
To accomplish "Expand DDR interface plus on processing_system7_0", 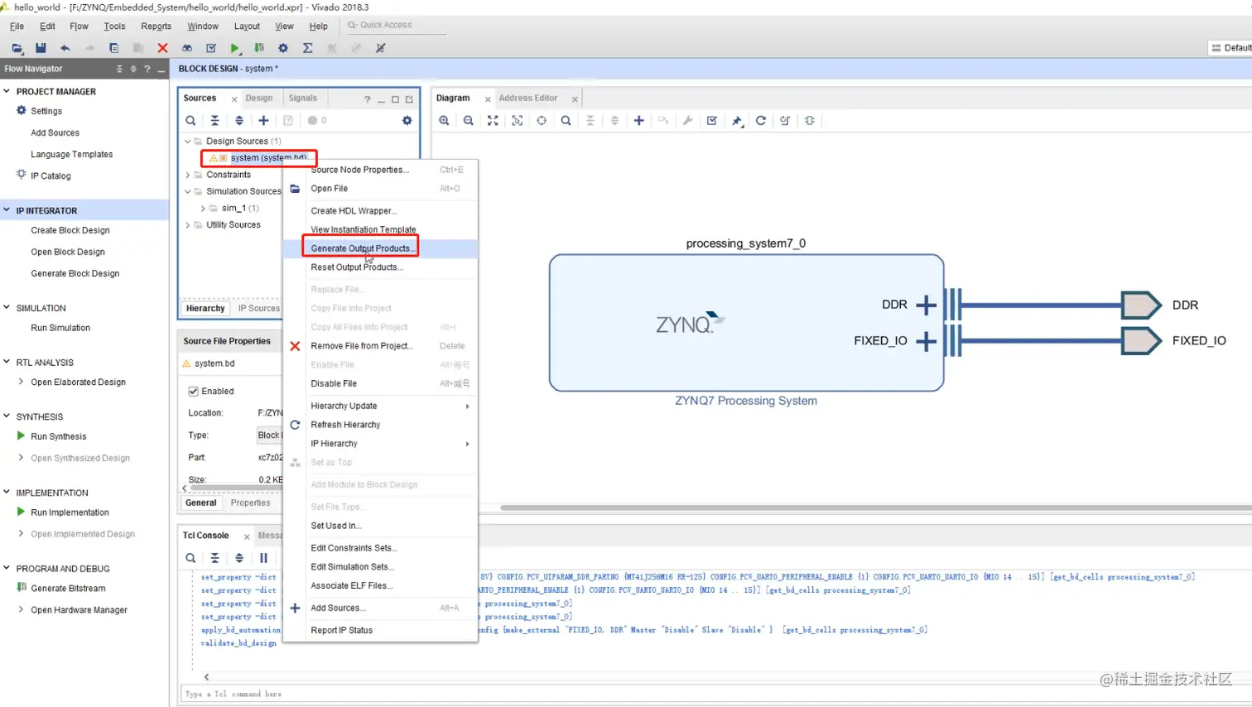I will coord(927,305).
